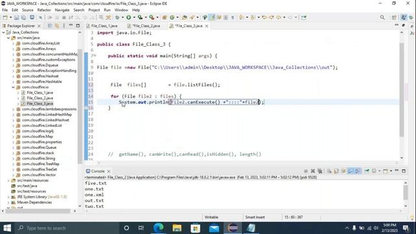Toggle Show Whitespace Characters button

[233, 18]
